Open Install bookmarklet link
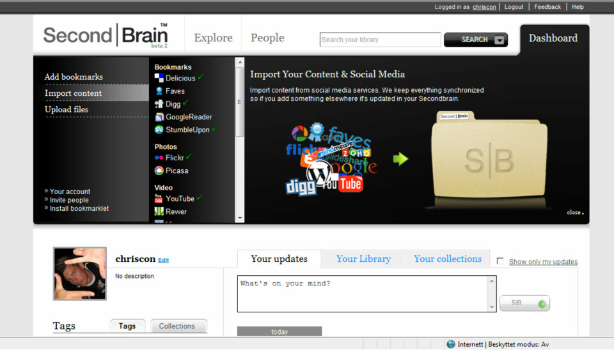Image resolution: width=614 pixels, height=350 pixels. tap(79, 208)
